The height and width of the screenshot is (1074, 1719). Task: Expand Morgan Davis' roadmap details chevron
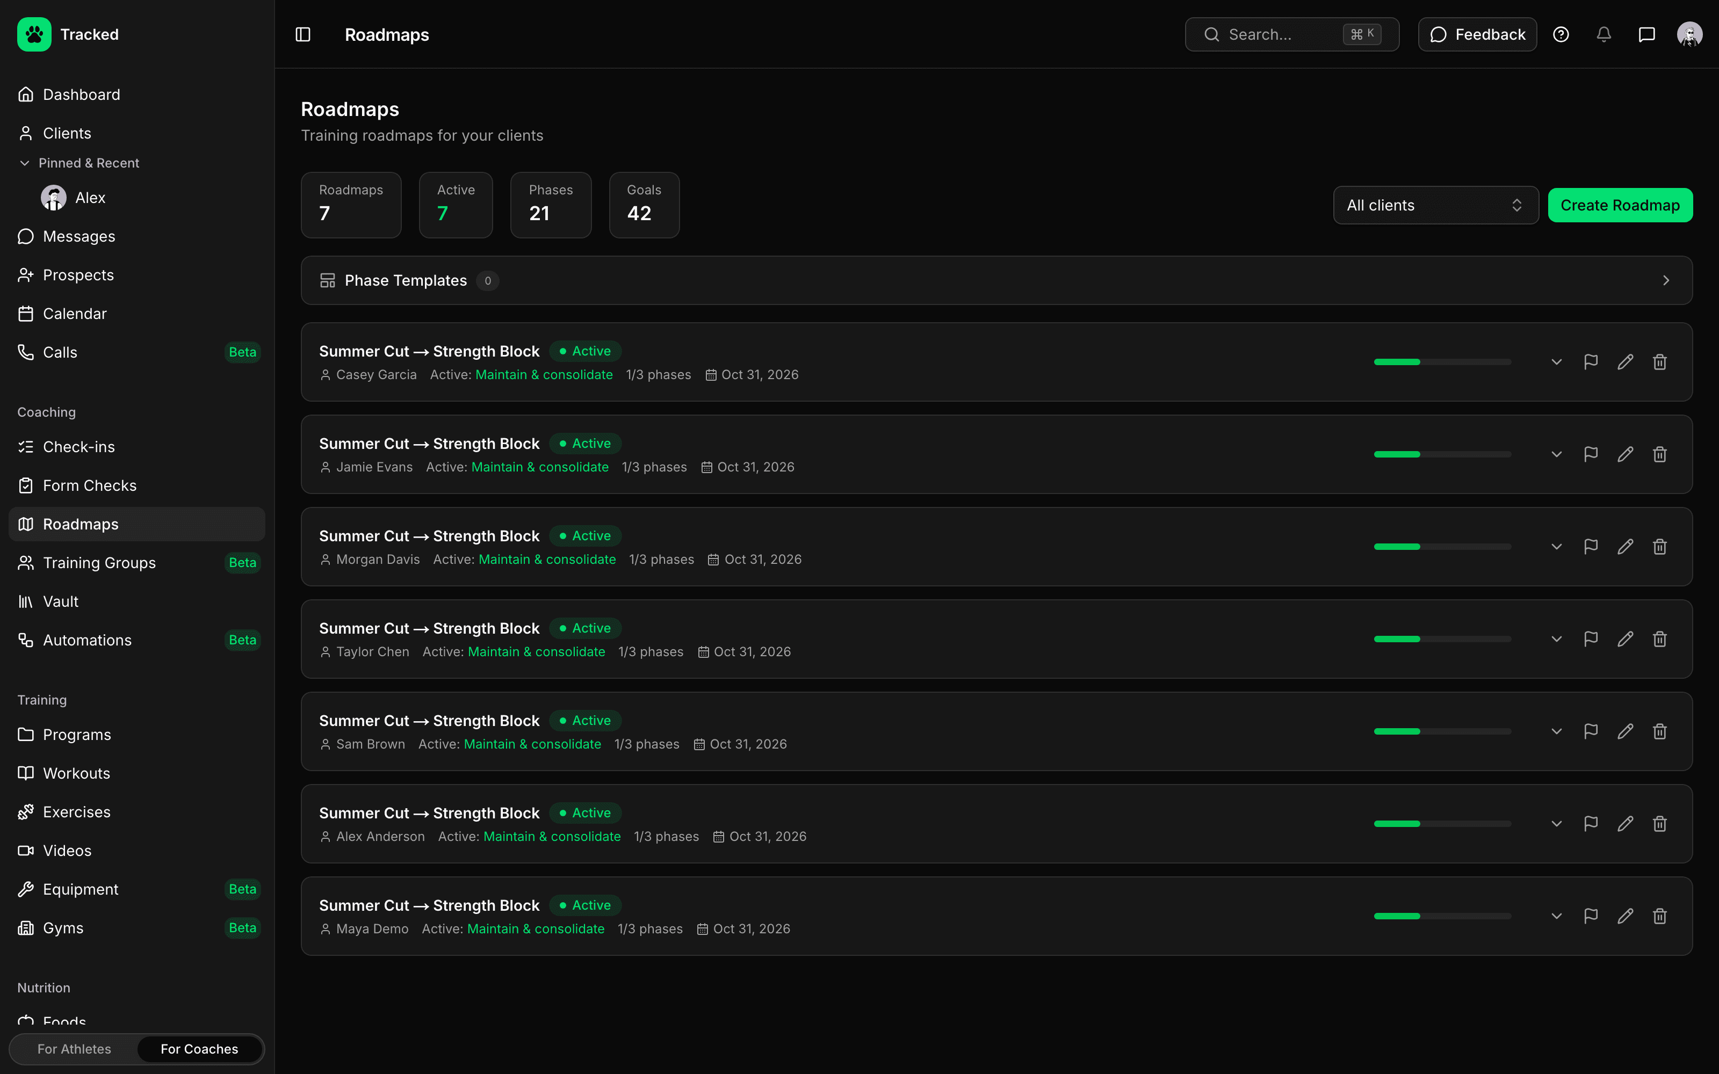click(1556, 547)
